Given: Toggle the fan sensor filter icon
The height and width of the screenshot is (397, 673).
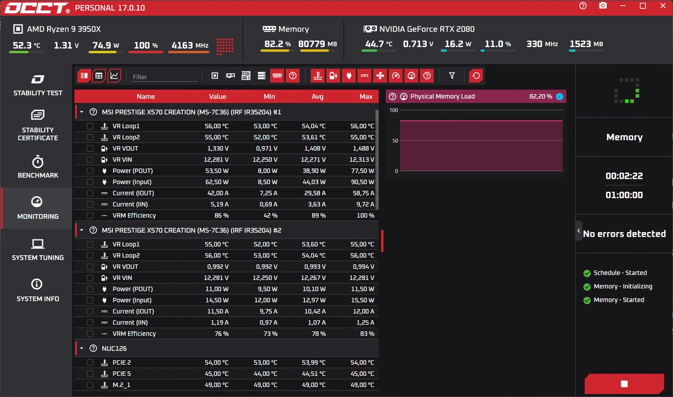Looking at the screenshot, I should pos(380,76).
